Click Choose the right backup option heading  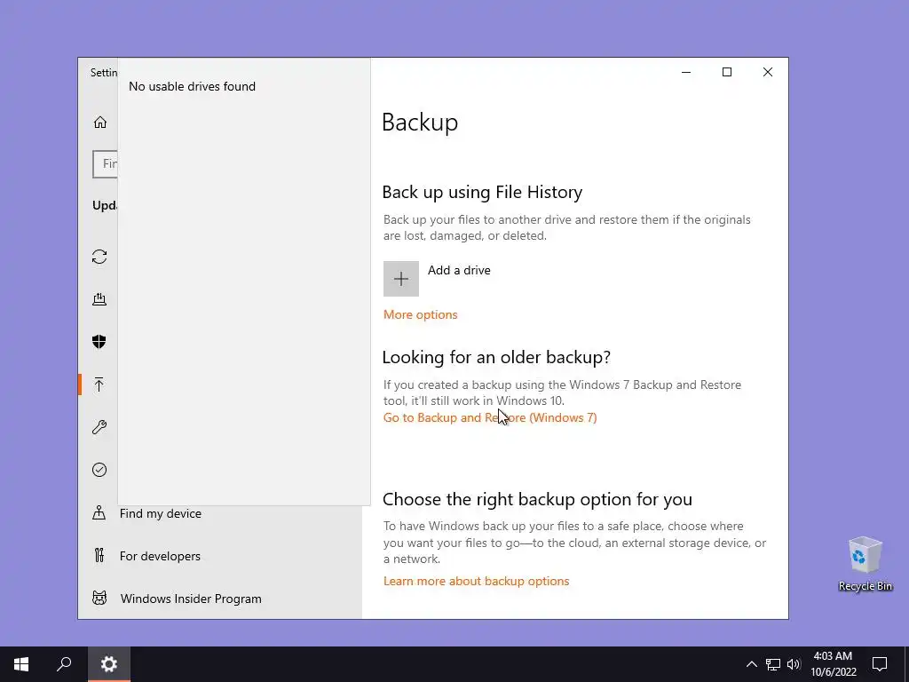click(x=537, y=499)
